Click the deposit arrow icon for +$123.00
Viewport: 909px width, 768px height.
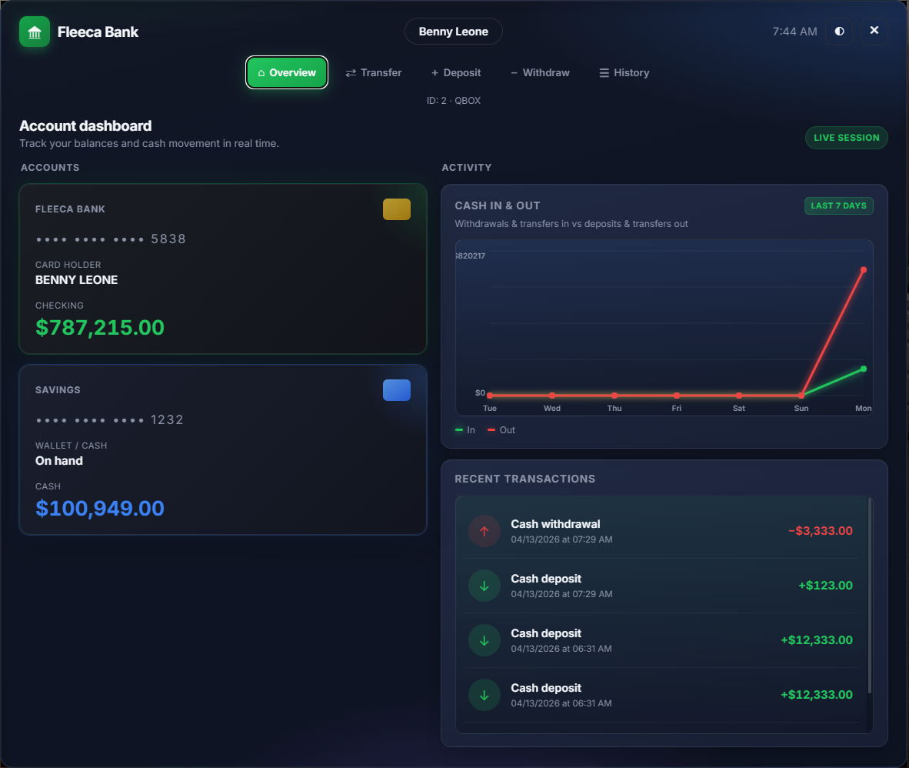click(484, 586)
